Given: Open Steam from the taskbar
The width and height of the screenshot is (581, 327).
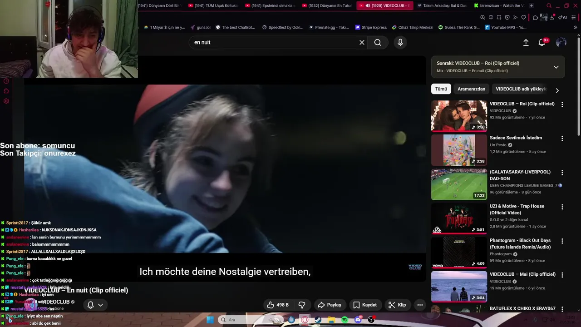Looking at the screenshot, I should tap(318, 320).
